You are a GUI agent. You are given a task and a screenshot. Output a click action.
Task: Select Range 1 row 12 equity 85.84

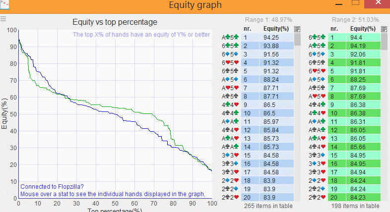click(x=276, y=130)
